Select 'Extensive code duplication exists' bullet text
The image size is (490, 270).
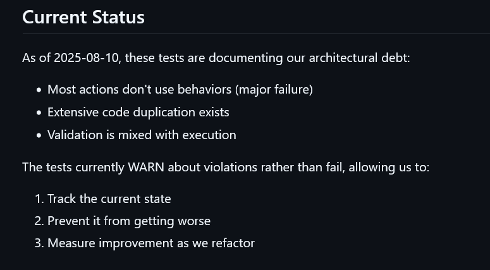click(x=138, y=112)
